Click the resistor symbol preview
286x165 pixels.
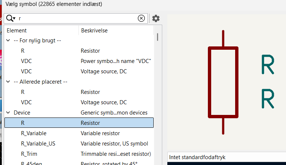pyautogui.click(x=223, y=82)
